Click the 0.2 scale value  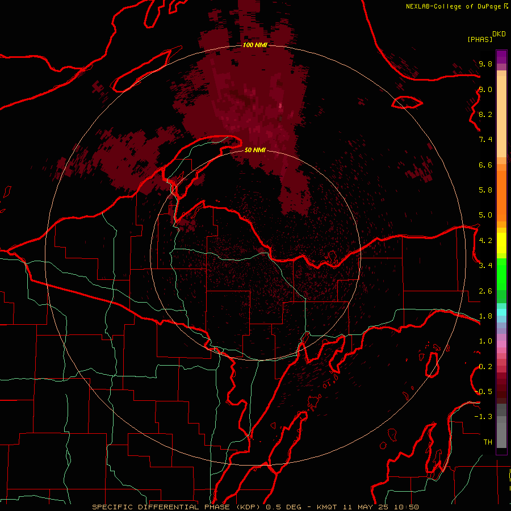click(485, 367)
